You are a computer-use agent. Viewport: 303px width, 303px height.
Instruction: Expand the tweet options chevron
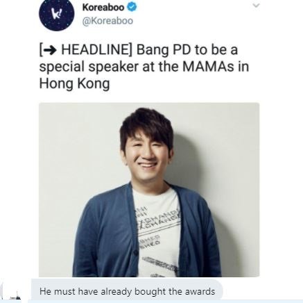pos(256,6)
